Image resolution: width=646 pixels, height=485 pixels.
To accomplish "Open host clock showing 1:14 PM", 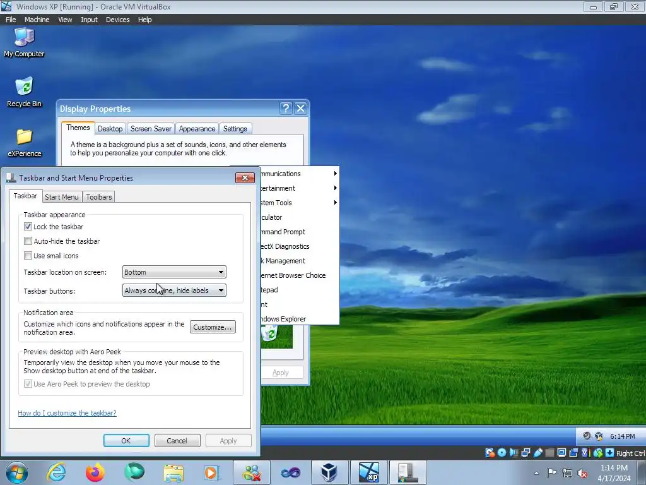I will click(614, 472).
